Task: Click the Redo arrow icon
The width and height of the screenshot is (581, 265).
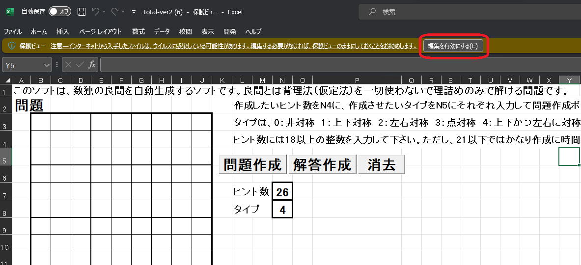Action: 115,12
